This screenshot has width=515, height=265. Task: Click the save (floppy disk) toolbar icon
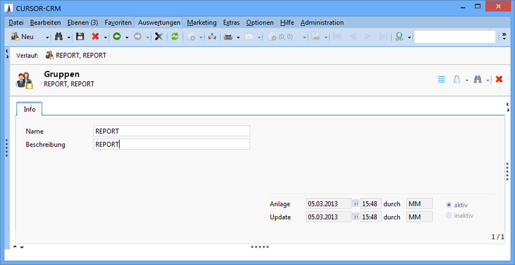click(x=80, y=37)
